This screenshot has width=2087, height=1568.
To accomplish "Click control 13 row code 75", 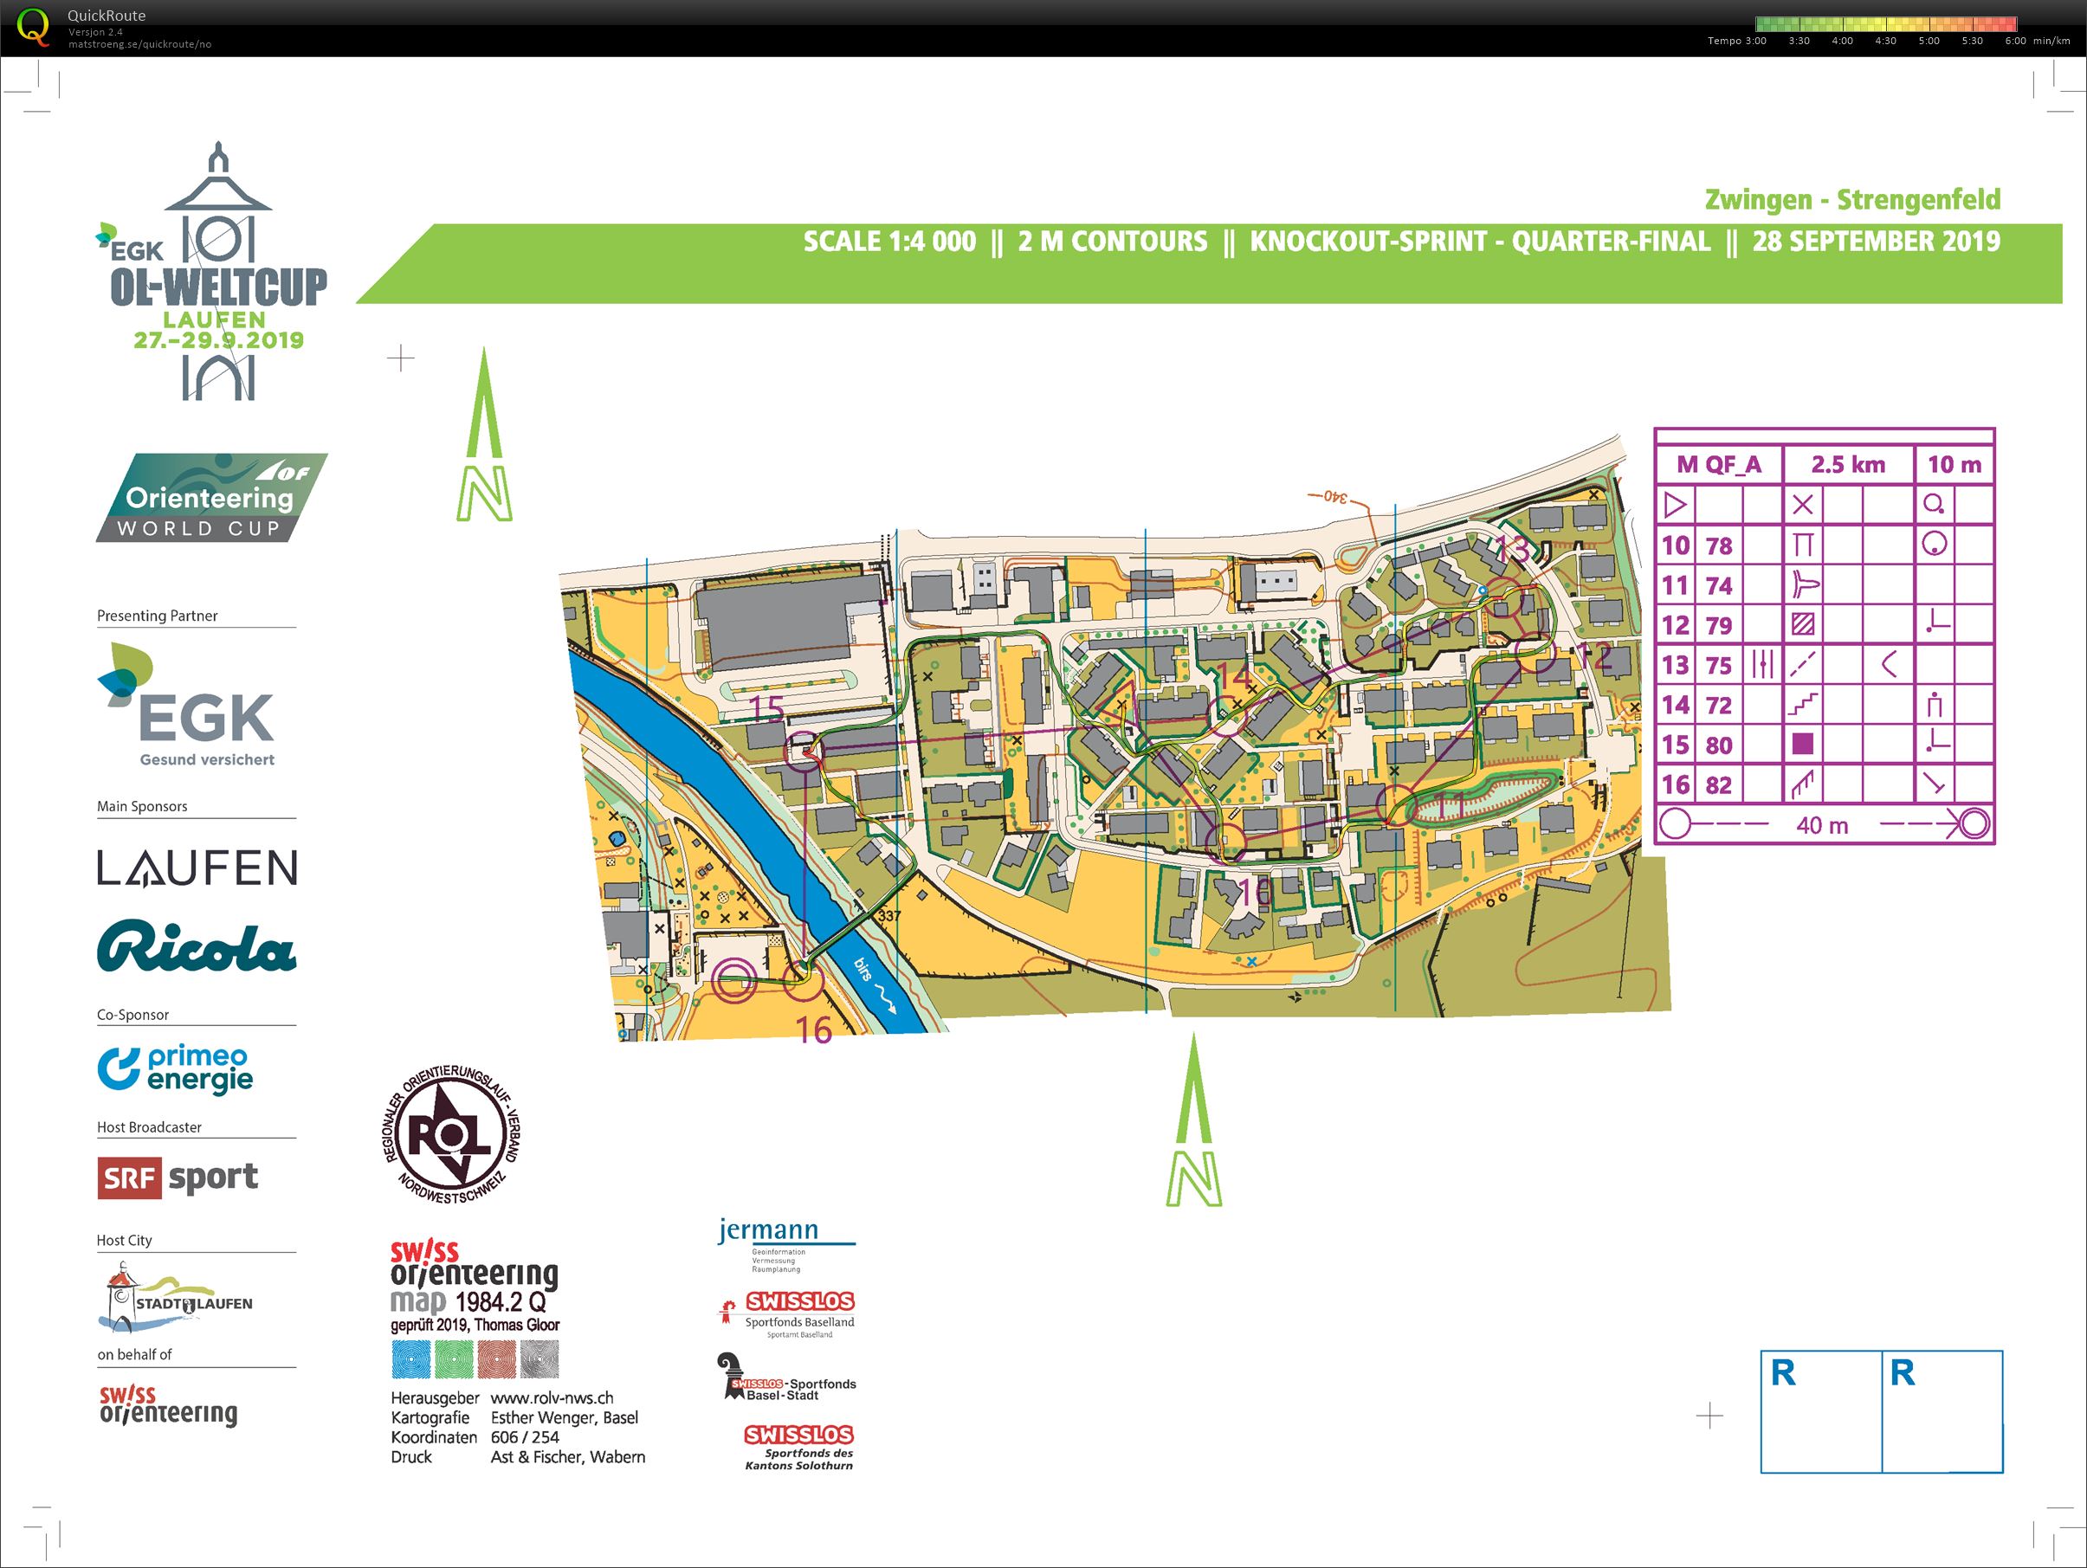I will tap(1719, 665).
